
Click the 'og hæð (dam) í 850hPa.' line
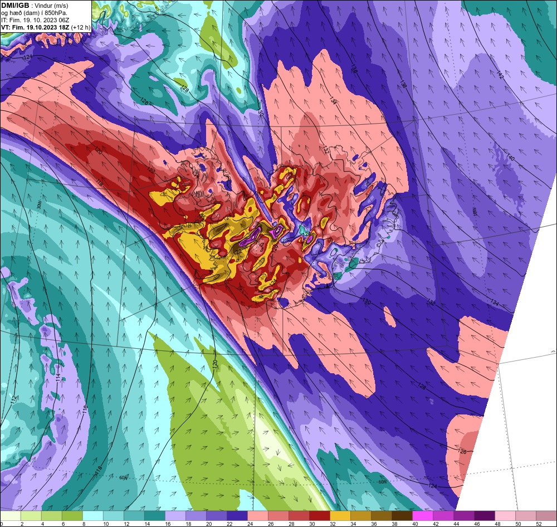click(x=35, y=13)
